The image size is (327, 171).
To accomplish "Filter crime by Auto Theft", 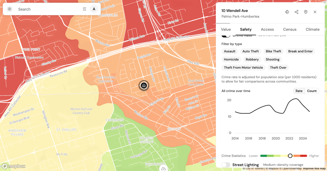I will tap(251, 51).
